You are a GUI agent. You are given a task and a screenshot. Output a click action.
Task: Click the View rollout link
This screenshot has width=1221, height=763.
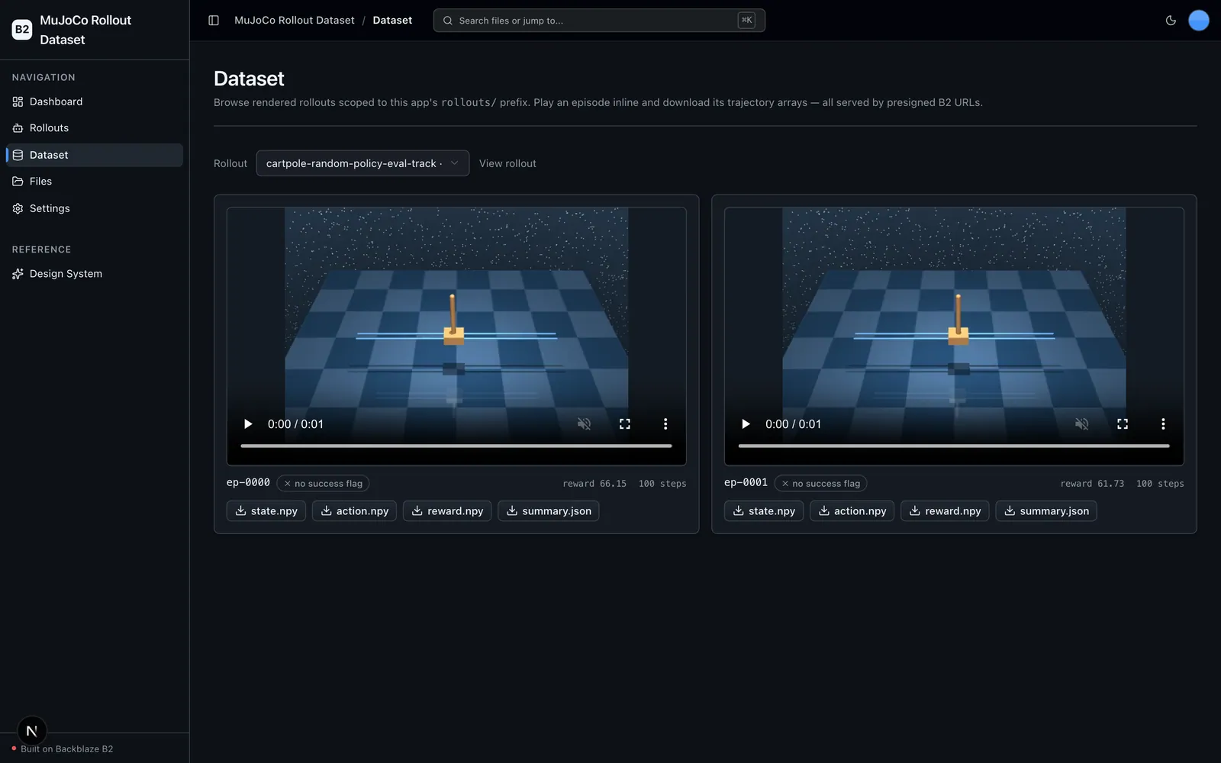point(507,163)
